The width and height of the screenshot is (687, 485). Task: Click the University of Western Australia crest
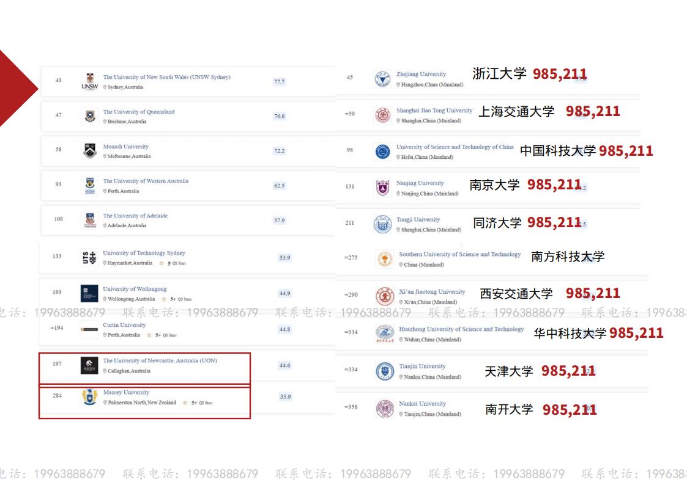tap(90, 186)
